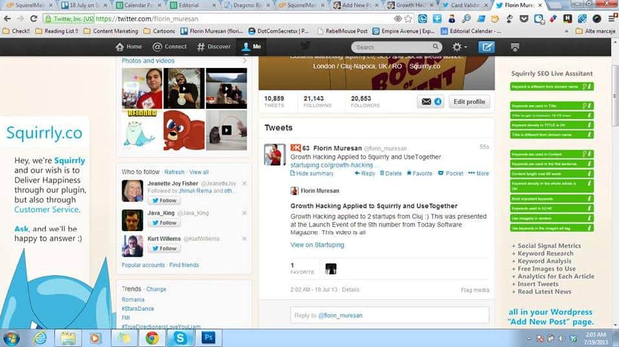The width and height of the screenshot is (619, 347).
Task: Play video thumbnail with medal man
Action: point(184,88)
